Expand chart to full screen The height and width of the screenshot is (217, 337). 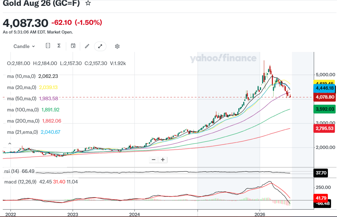[100, 46]
